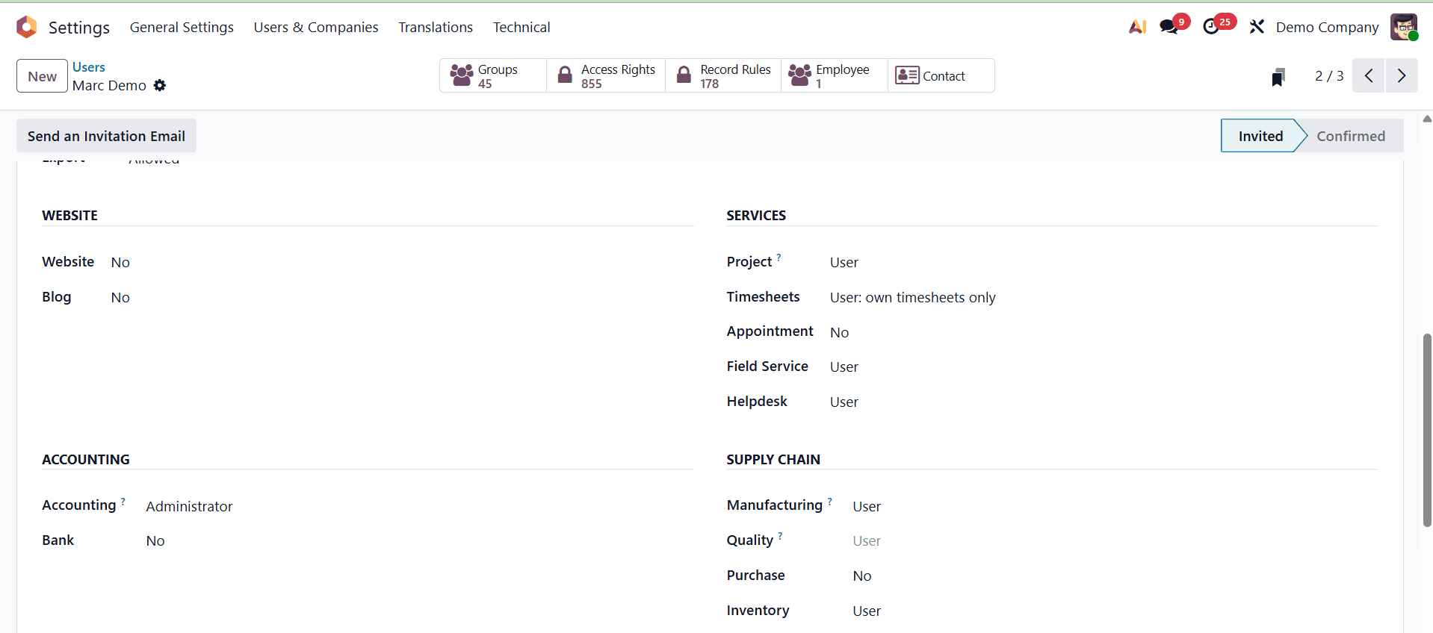Viewport: 1433px width, 633px height.
Task: Click the Odoo logo icon
Action: pyautogui.click(x=26, y=27)
